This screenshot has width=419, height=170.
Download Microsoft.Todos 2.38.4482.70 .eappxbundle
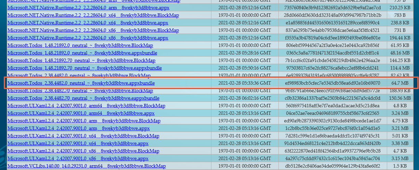point(83,98)
